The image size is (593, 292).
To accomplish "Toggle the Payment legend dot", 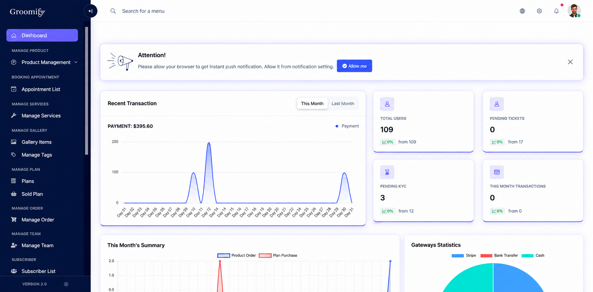I will [x=337, y=126].
